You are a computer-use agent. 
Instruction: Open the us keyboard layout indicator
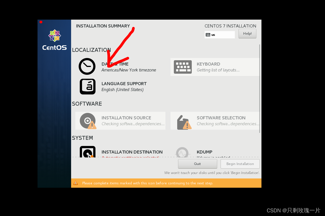[x=220, y=35]
